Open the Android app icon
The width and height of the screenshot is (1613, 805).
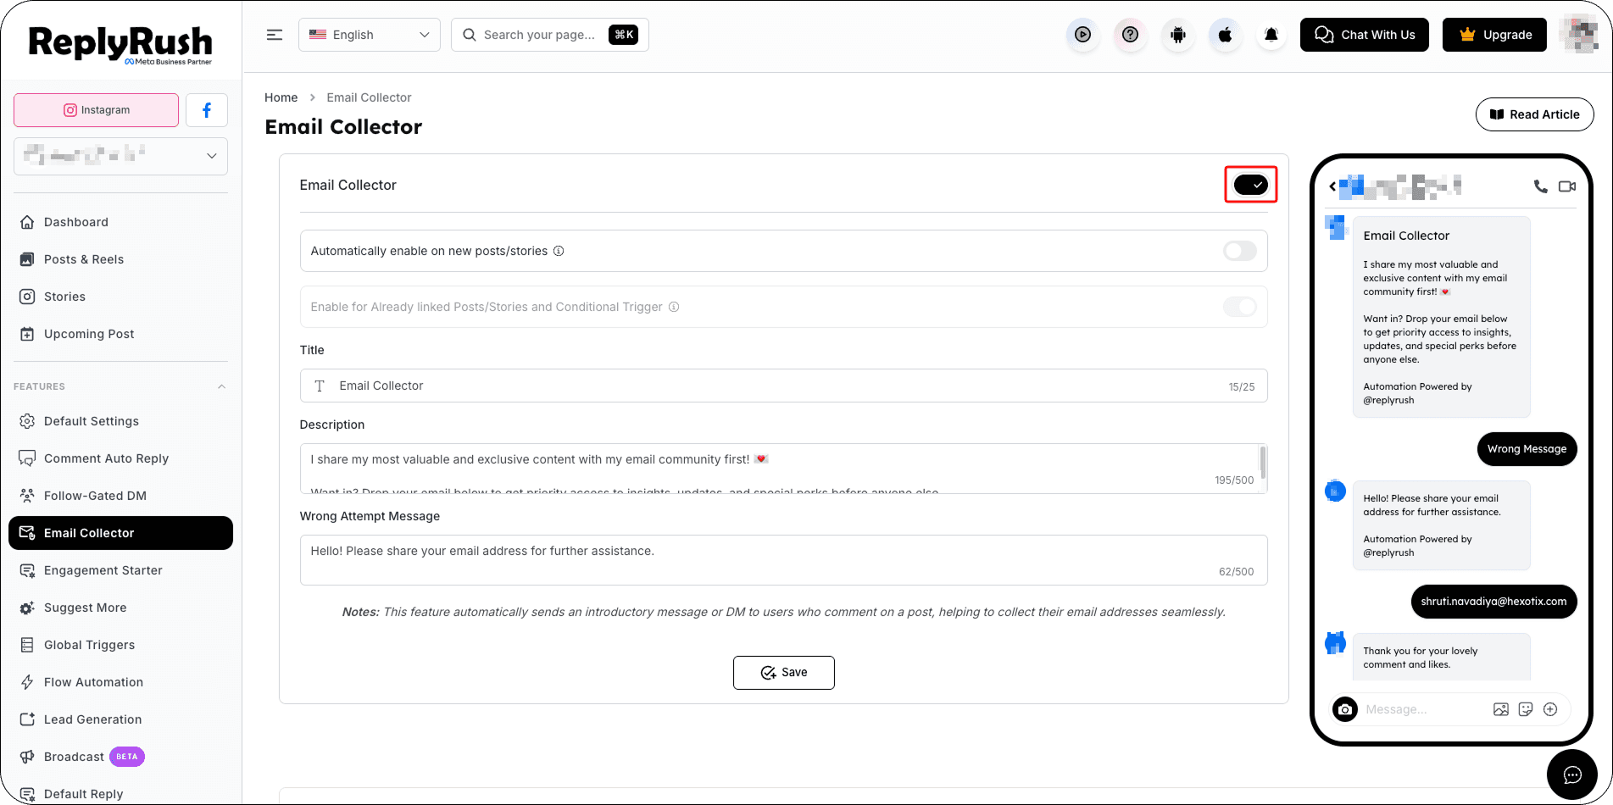coord(1177,35)
